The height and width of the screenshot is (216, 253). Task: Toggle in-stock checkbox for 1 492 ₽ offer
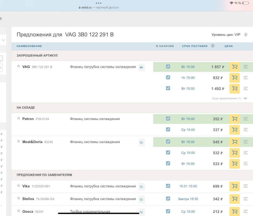(x=168, y=88)
